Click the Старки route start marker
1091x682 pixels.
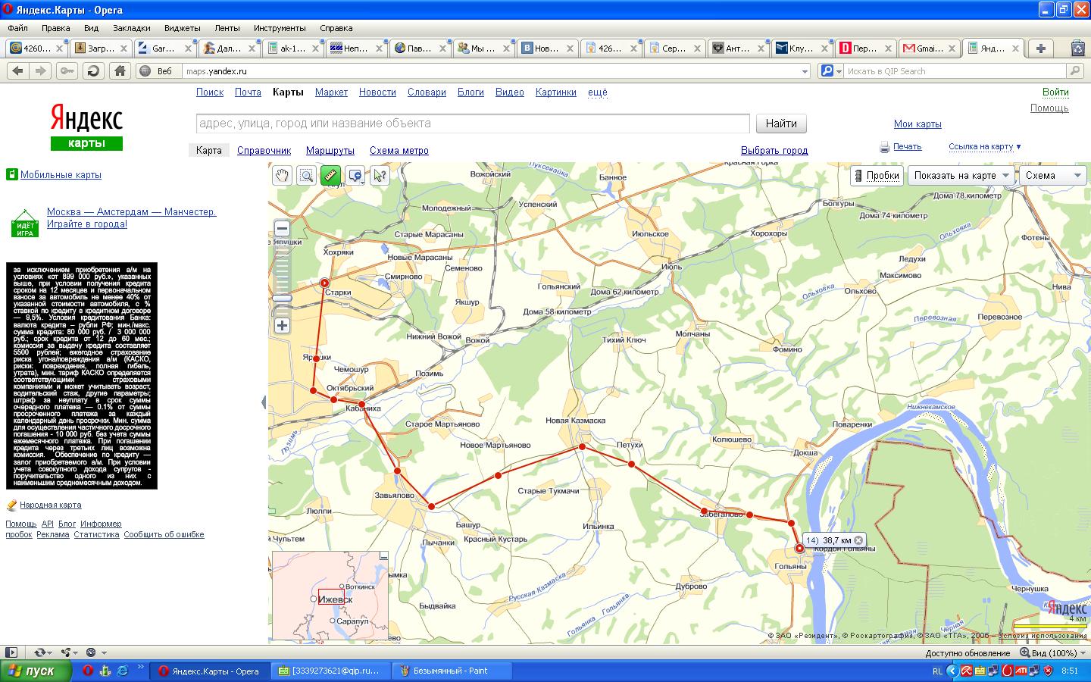(325, 283)
